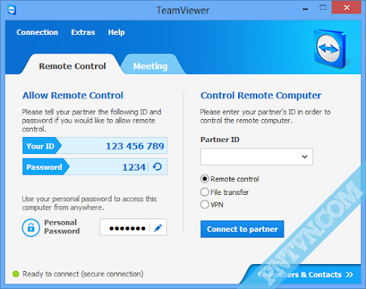
Task: Click the 'Allow Remote Control' heading
Action: click(x=73, y=96)
